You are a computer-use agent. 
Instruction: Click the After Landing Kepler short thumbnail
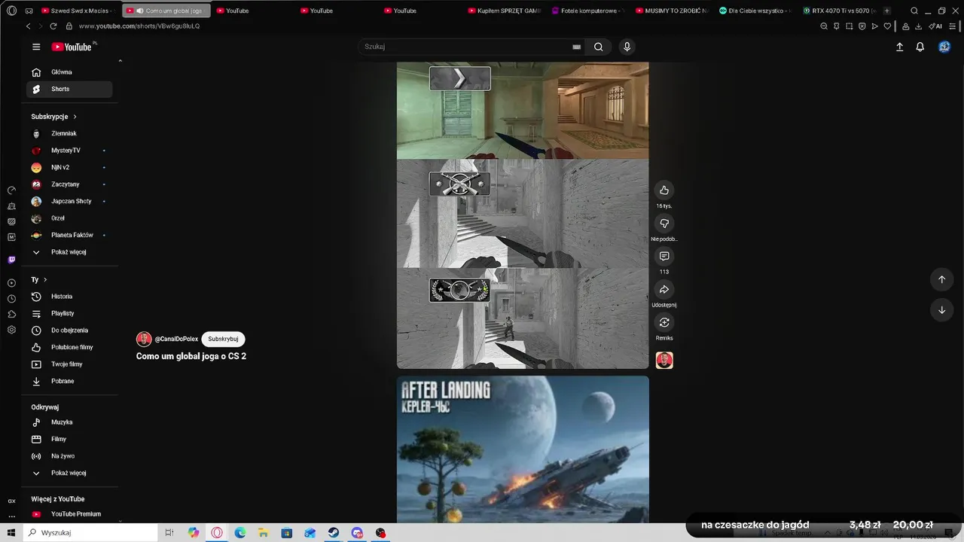click(523, 449)
